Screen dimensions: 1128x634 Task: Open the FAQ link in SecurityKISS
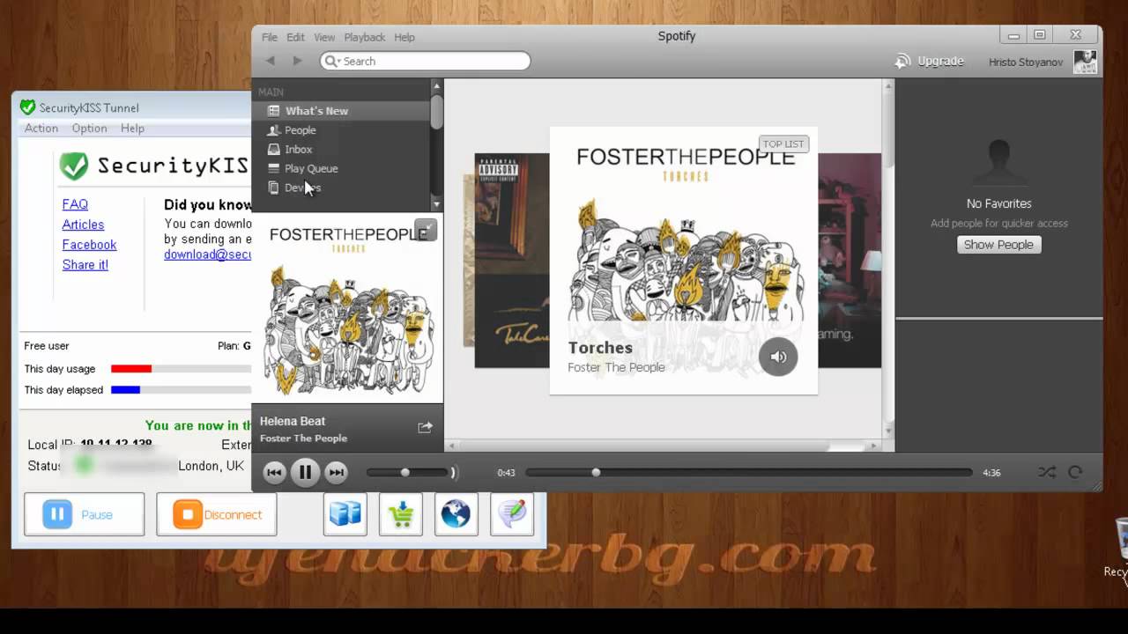click(x=75, y=204)
